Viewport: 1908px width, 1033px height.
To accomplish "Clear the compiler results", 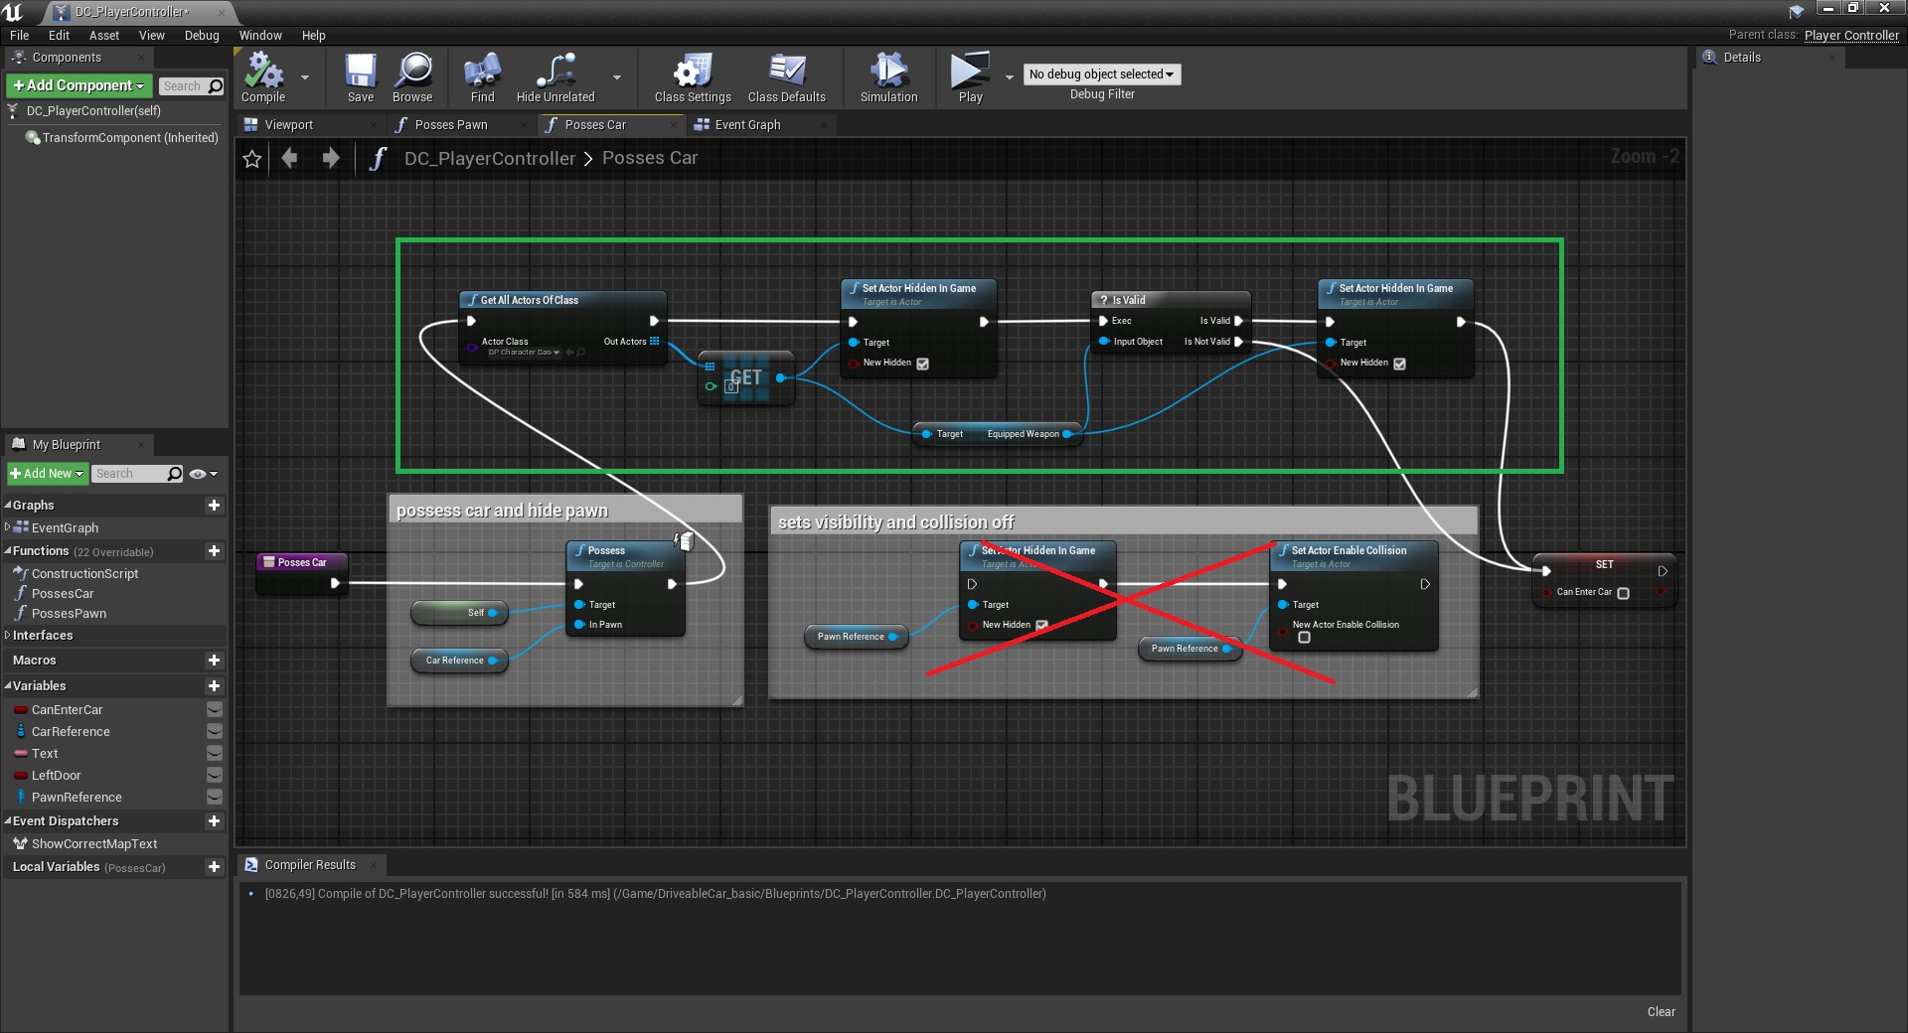I will tap(1661, 1012).
